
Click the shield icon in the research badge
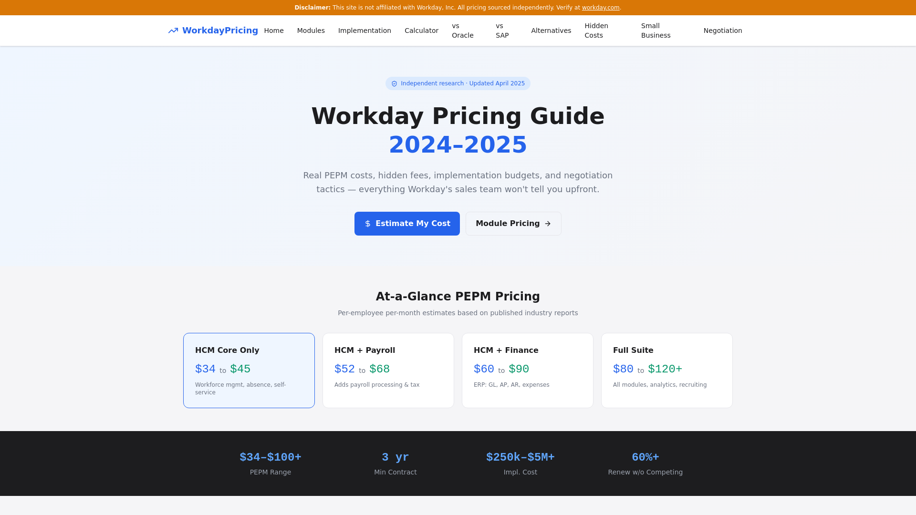395,83
